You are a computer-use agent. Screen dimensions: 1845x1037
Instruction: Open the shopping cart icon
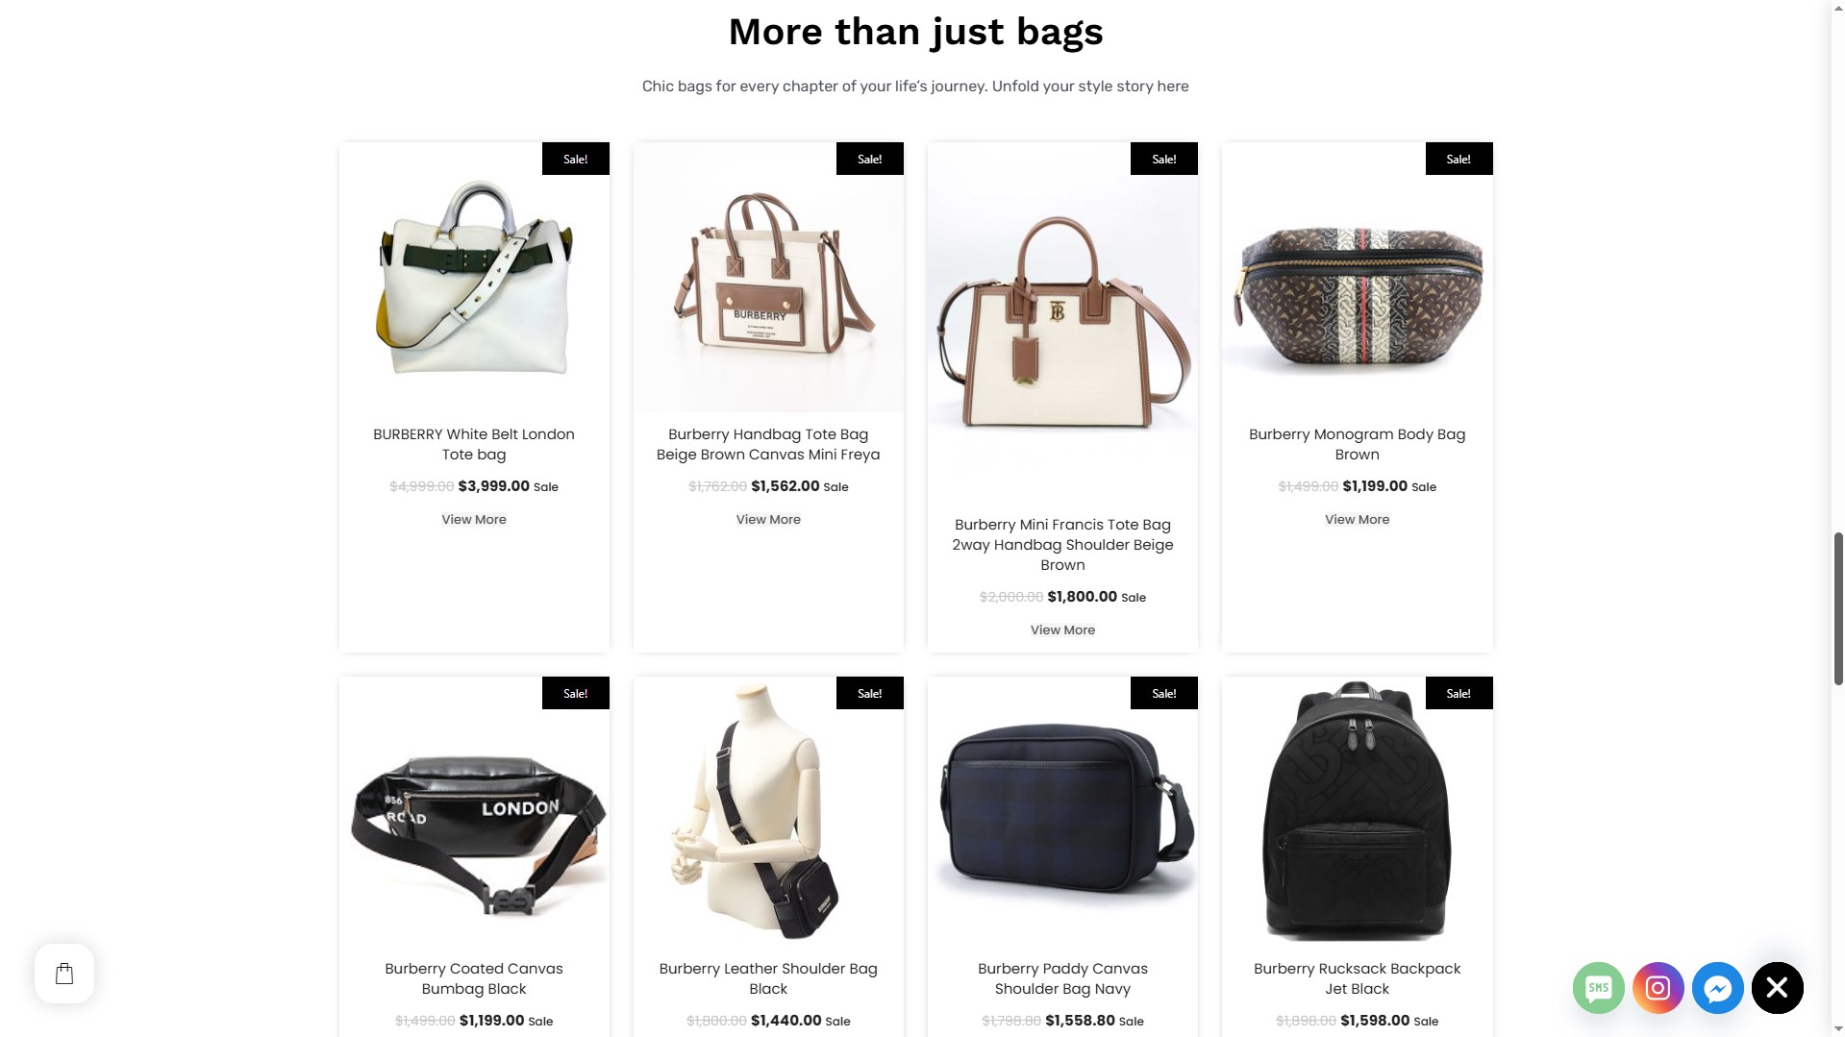point(64,974)
